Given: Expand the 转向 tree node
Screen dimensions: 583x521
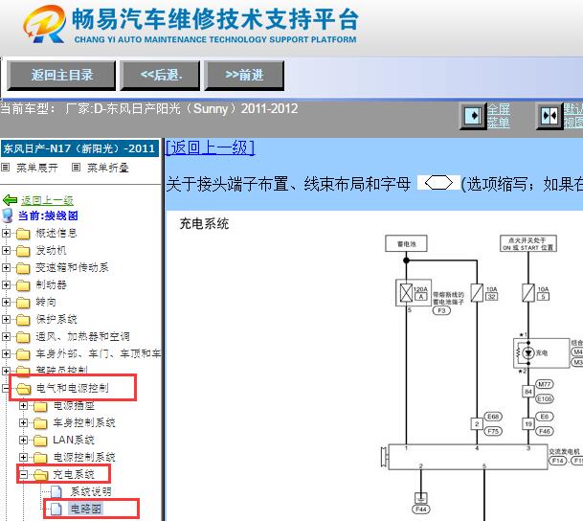Looking at the screenshot, I should (x=6, y=302).
